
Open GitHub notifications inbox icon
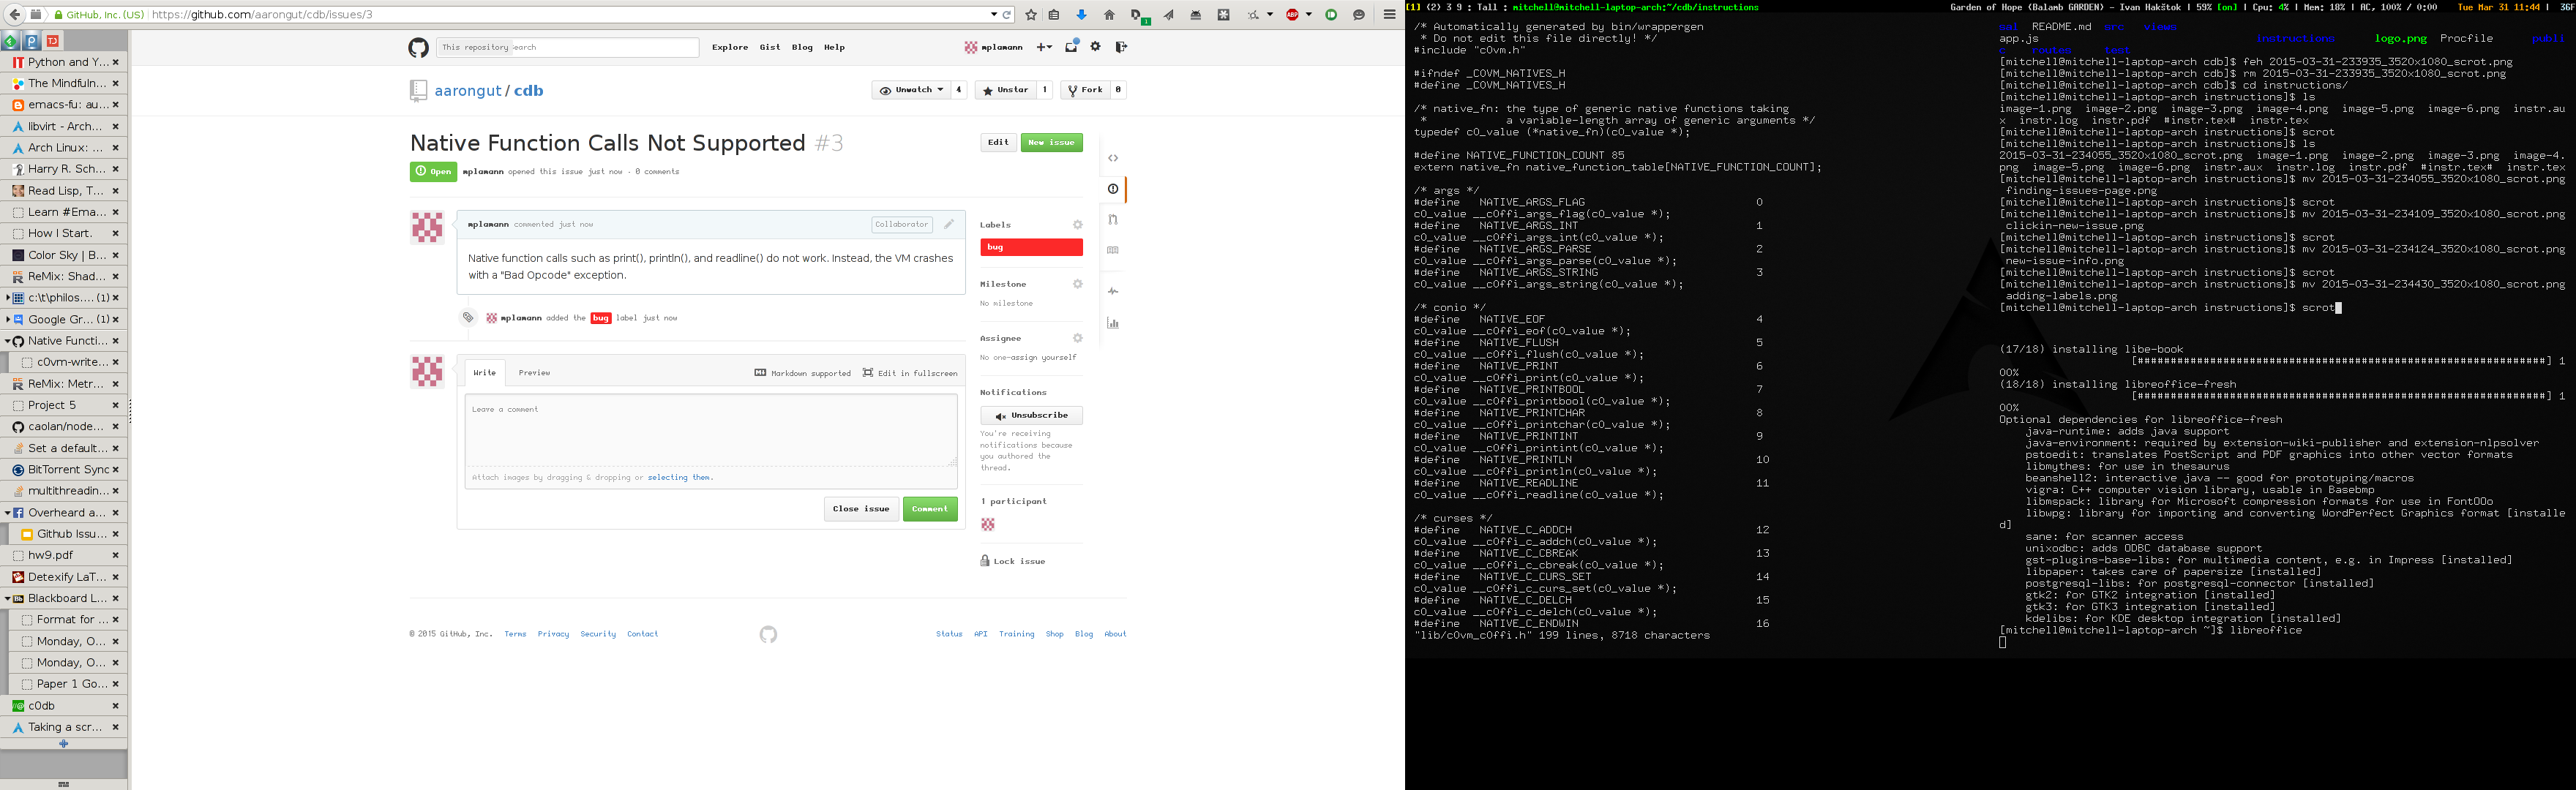coord(1071,47)
